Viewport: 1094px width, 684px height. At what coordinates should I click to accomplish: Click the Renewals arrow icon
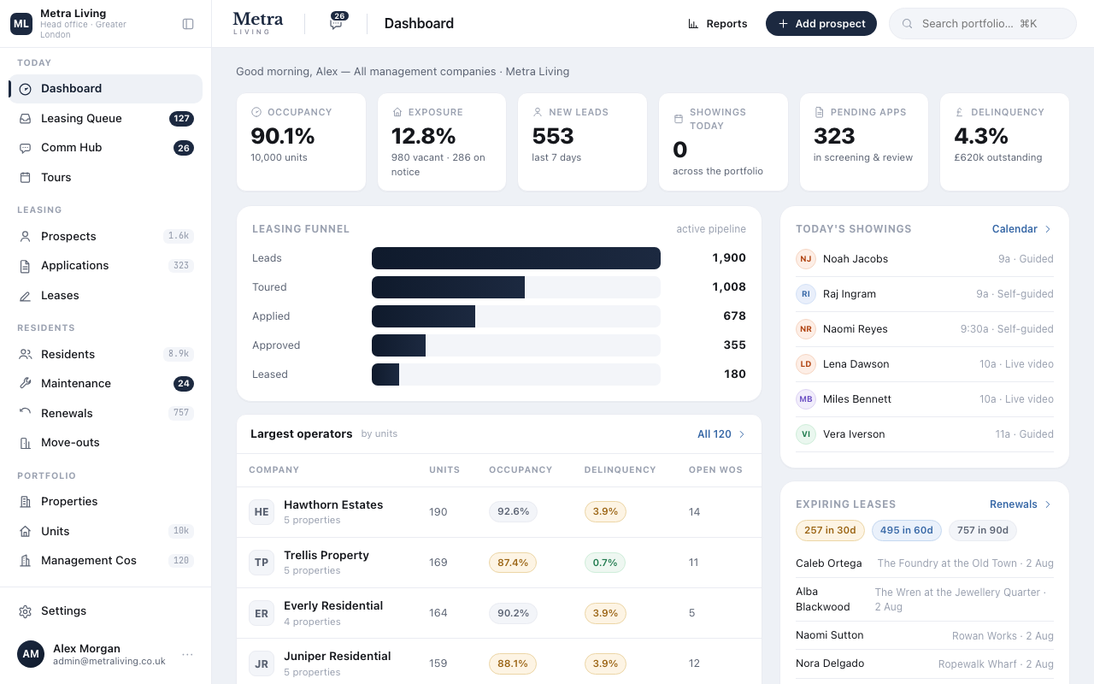coord(26,413)
